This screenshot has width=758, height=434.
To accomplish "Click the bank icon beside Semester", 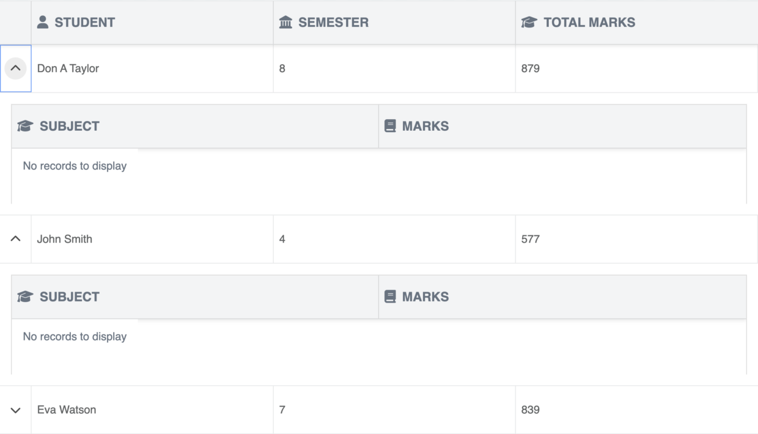I will click(285, 23).
